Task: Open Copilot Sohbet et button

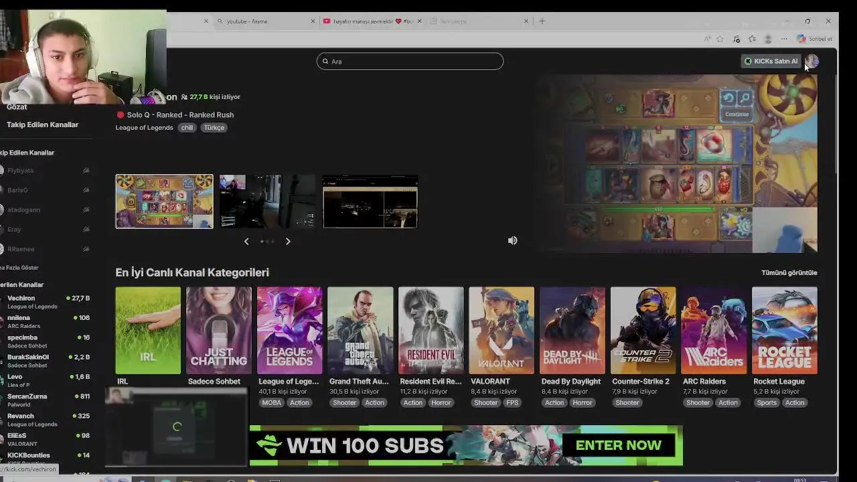Action: [814, 39]
